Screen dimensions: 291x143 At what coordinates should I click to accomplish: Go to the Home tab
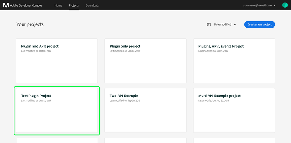pyautogui.click(x=58, y=5)
